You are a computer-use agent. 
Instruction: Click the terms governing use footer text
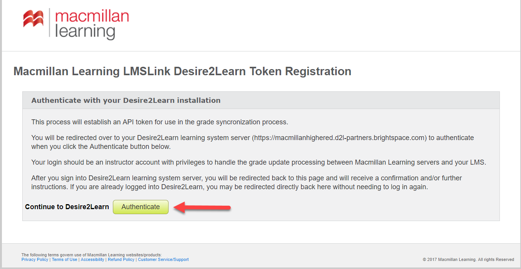(x=92, y=254)
